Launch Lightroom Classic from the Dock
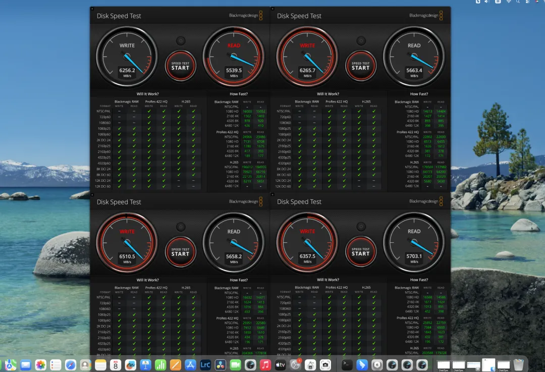The height and width of the screenshot is (372, 545). click(x=205, y=365)
